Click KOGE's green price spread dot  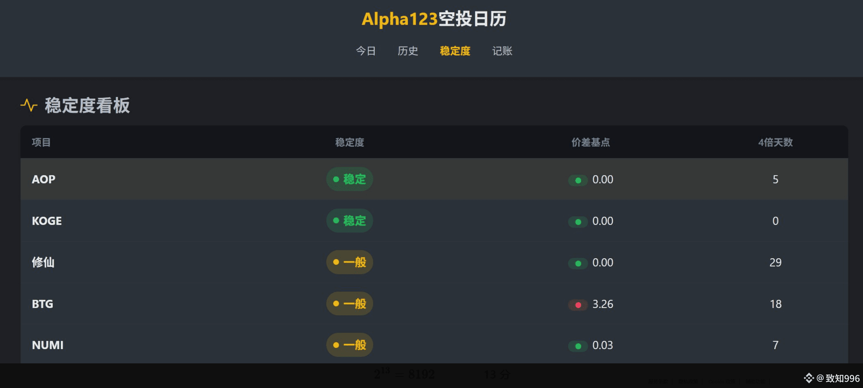click(578, 222)
